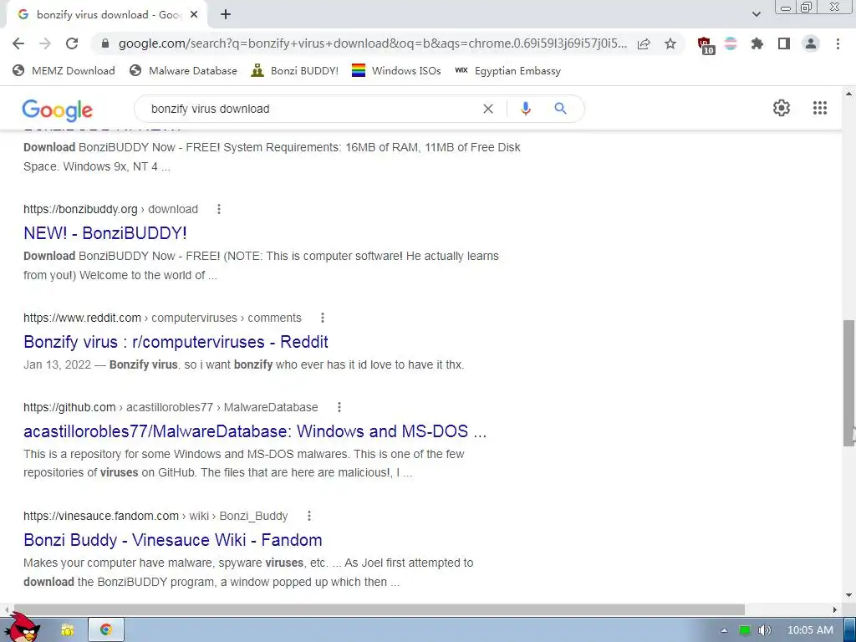The image size is (856, 642).
Task: Open Bonzi BUDDY! bookmark
Action: click(295, 70)
